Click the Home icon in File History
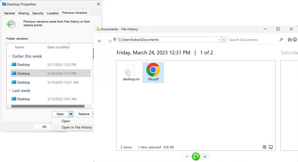The image size is (298, 162). pos(290,40)
